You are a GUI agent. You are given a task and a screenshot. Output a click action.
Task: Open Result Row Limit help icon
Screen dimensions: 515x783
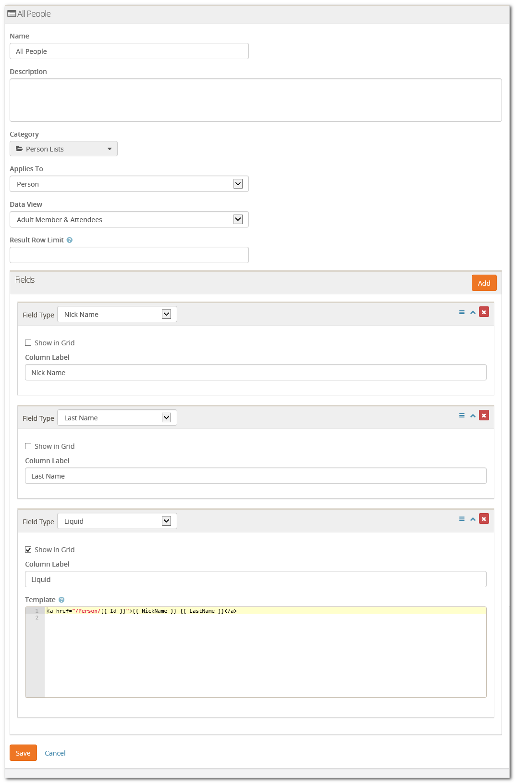pyautogui.click(x=70, y=240)
